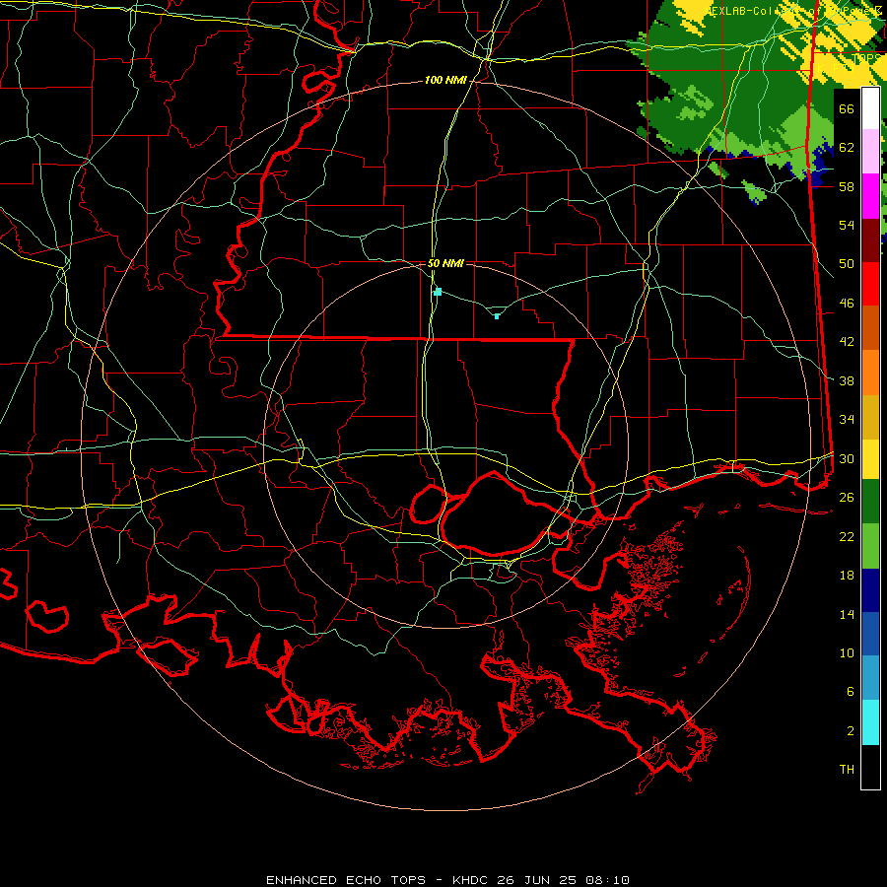The width and height of the screenshot is (887, 887).
Task: Click the cyan legend swatch
Action: [870, 722]
